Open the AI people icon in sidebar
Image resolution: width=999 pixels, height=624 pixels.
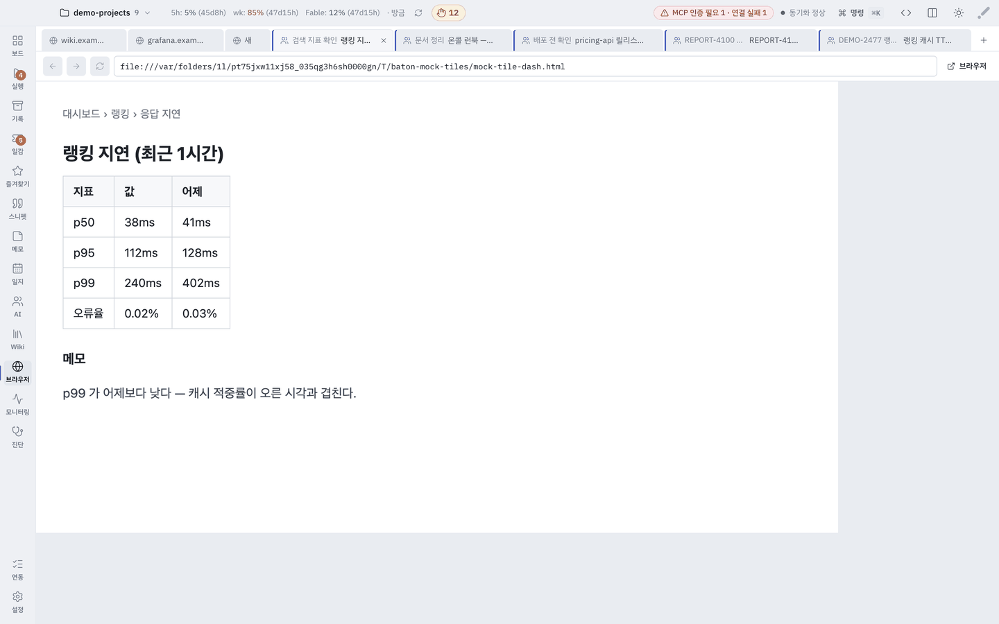[17, 306]
